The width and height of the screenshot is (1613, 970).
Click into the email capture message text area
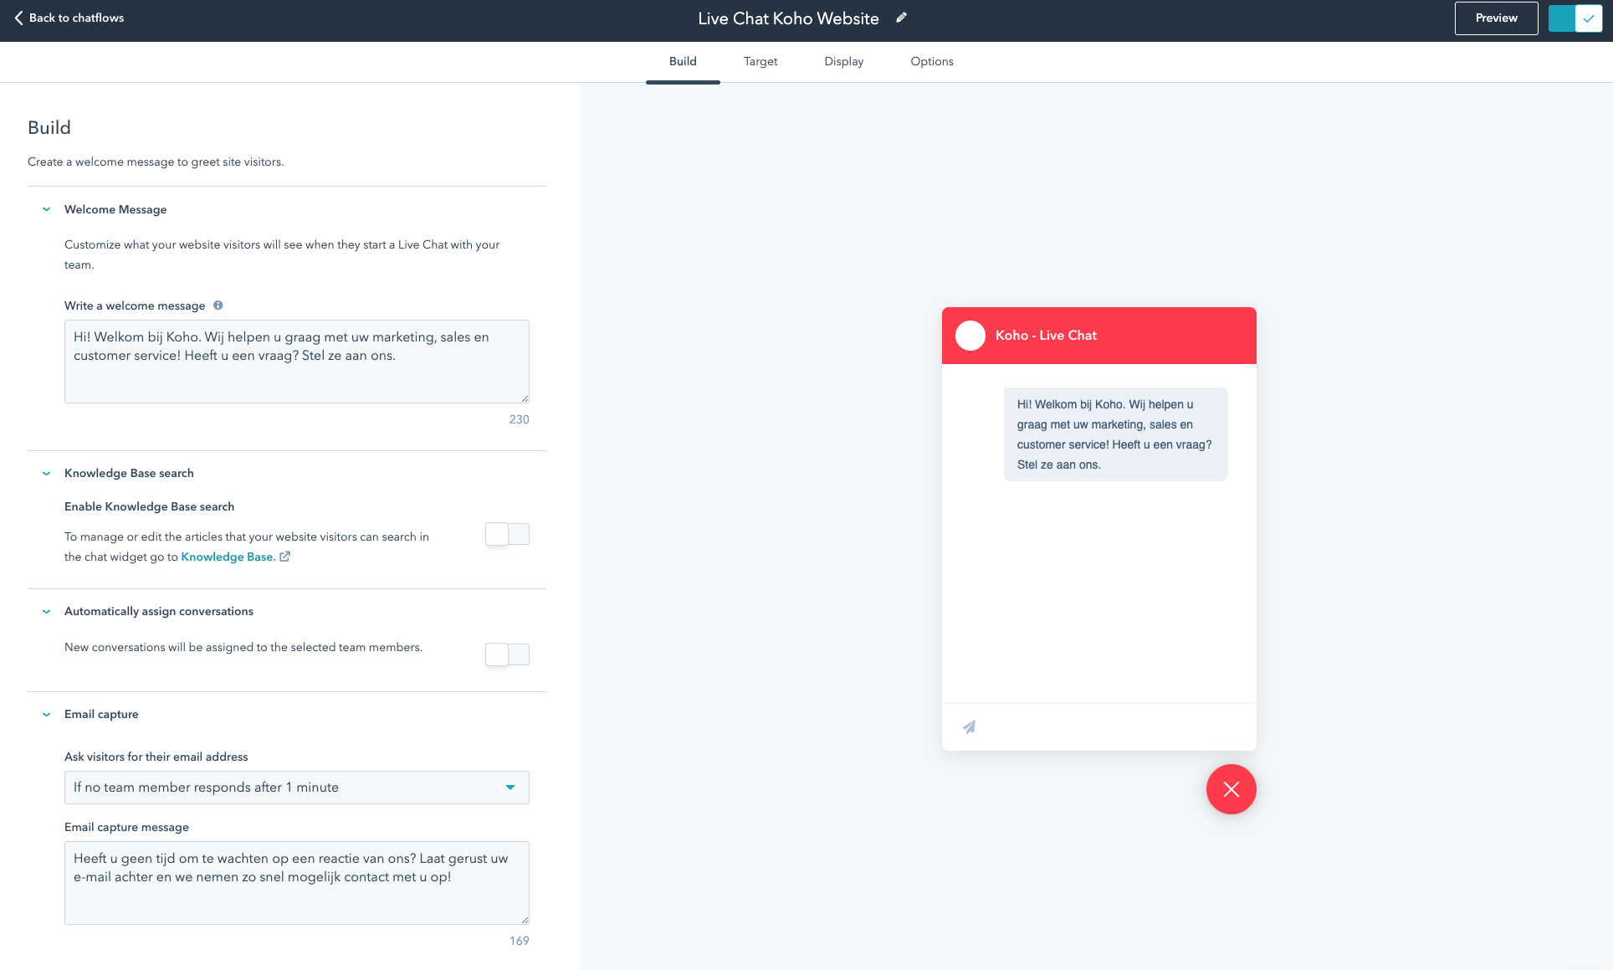tap(297, 883)
